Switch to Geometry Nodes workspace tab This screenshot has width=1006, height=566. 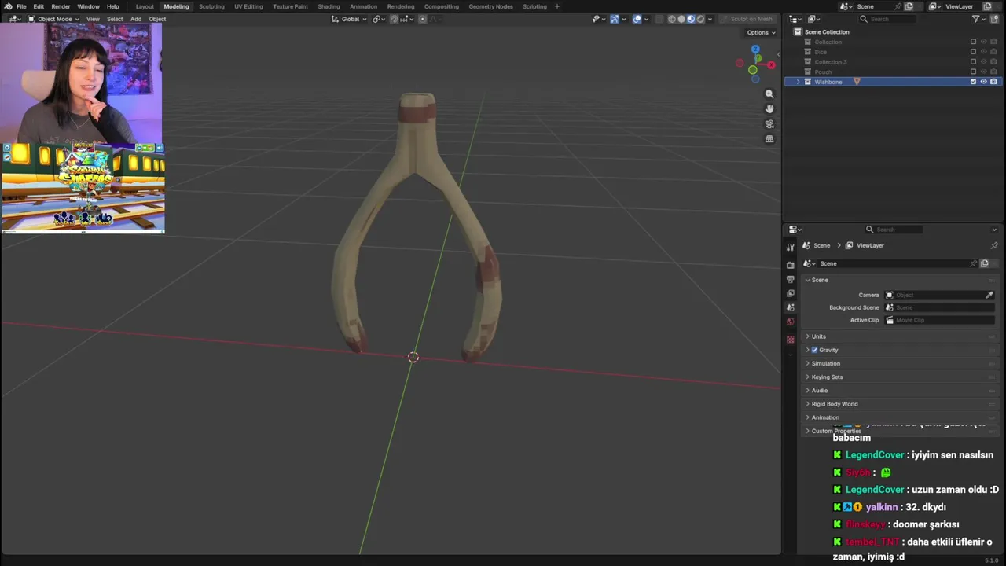[x=490, y=6]
